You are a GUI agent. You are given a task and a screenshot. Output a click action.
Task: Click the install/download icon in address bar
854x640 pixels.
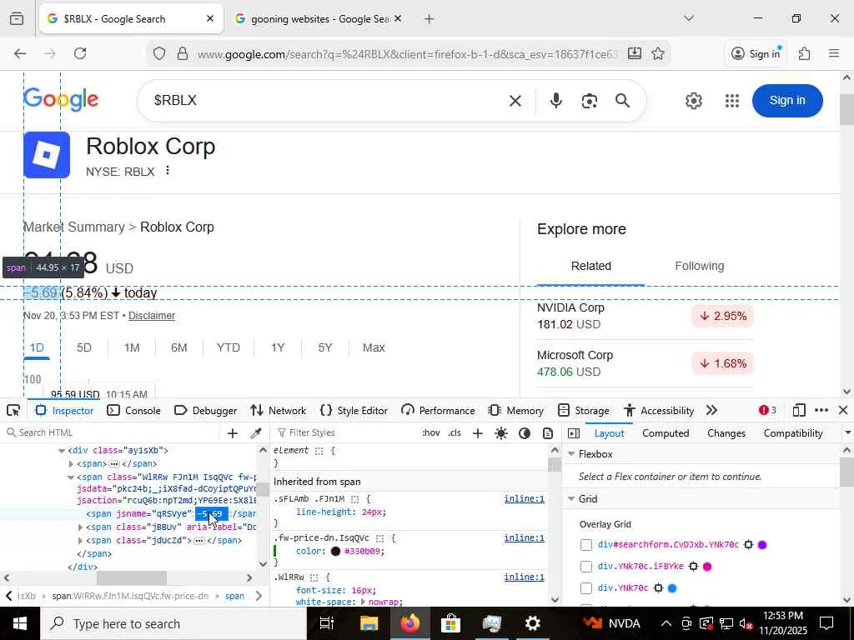(635, 53)
